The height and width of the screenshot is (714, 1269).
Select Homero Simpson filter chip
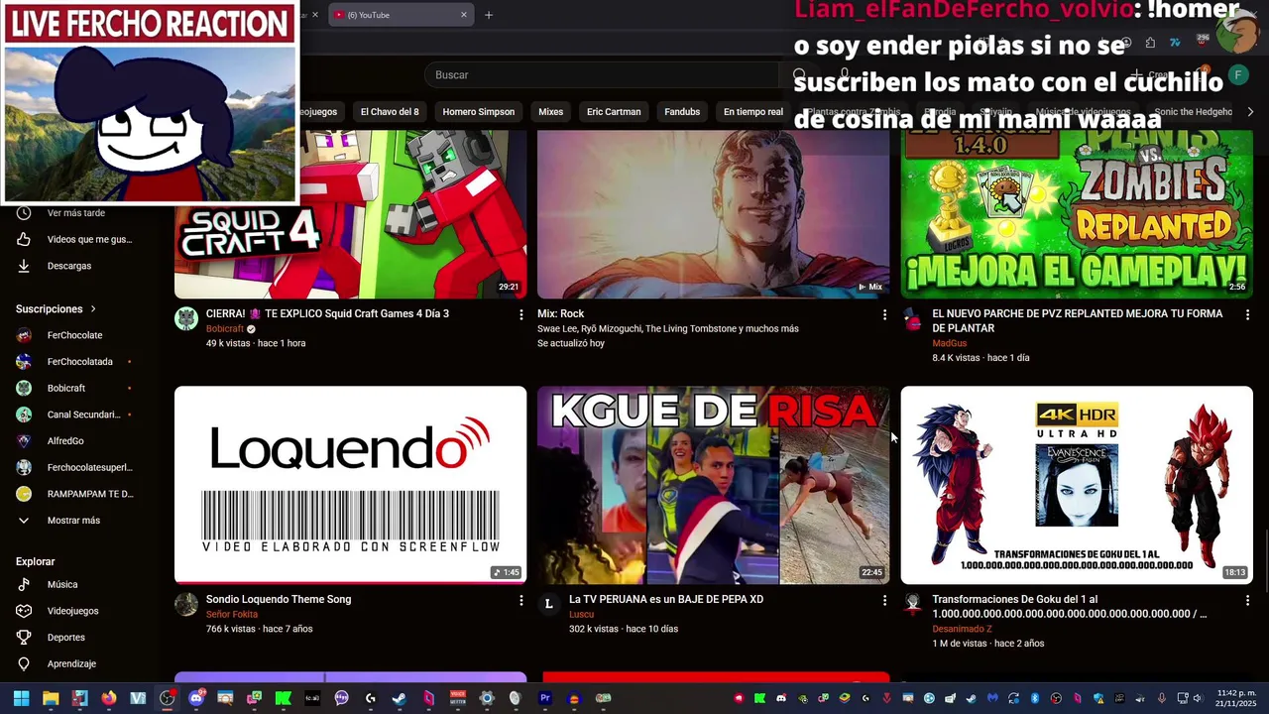click(479, 112)
